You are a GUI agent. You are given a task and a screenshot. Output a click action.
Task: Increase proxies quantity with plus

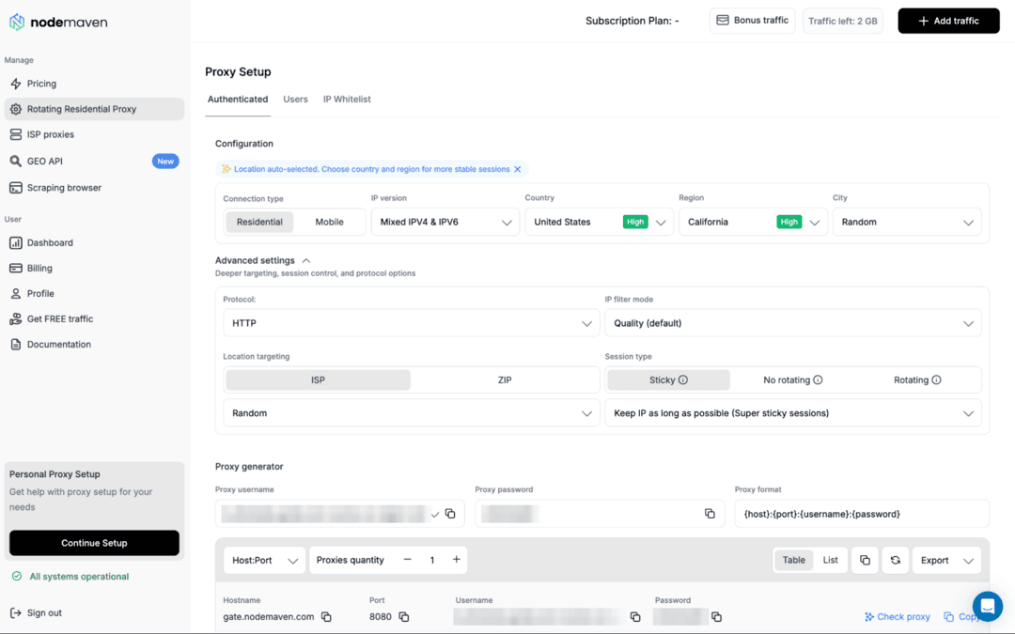pos(457,560)
